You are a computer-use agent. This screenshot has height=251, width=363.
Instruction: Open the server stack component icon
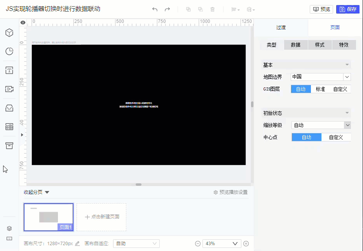9,127
